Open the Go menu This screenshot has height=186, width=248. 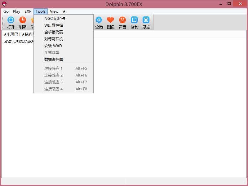click(6, 11)
